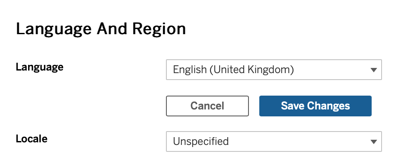Click the Language dropdown arrow icon

[x=373, y=70]
